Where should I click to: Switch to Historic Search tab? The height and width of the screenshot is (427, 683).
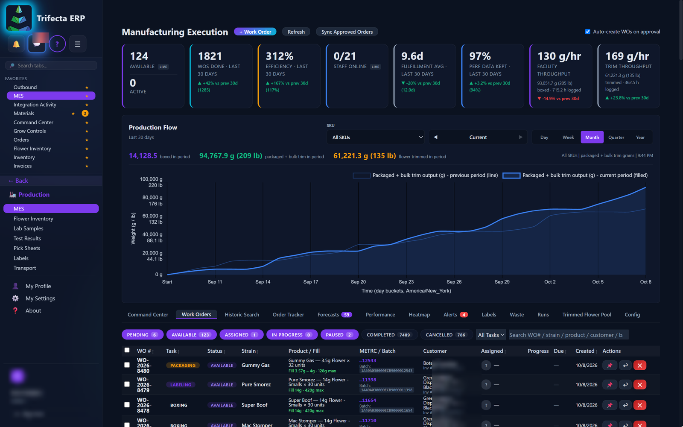click(x=242, y=315)
